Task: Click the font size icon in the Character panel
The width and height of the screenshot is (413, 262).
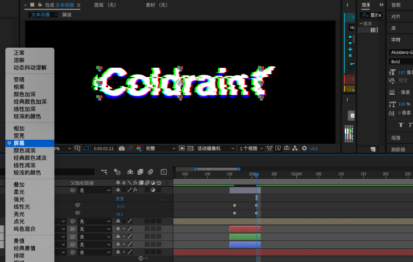Action: [x=392, y=73]
